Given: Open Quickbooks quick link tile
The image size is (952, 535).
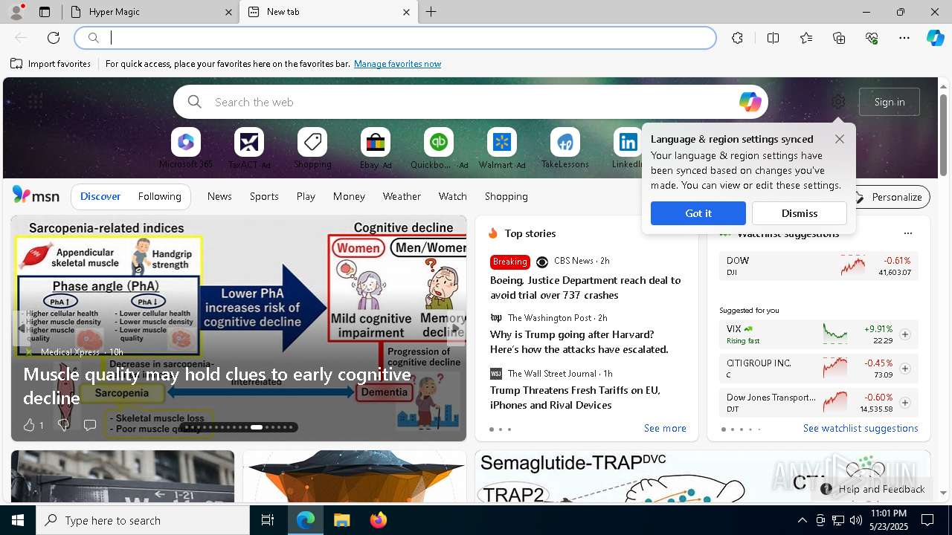Looking at the screenshot, I should (x=439, y=149).
